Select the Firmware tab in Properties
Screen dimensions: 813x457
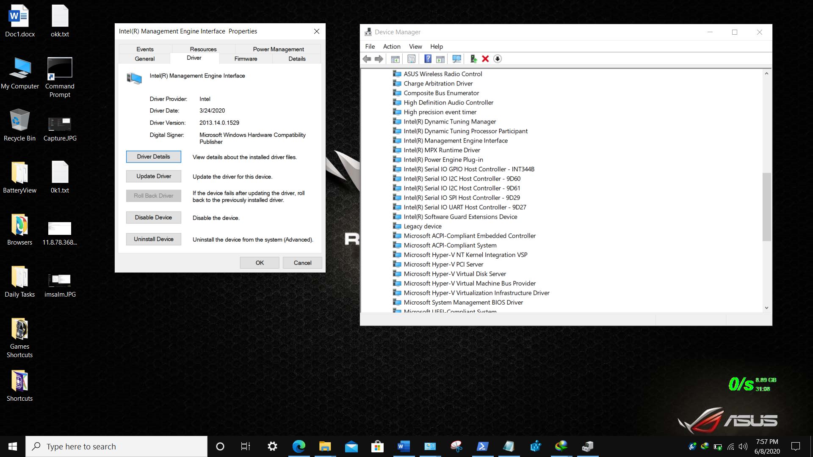(246, 58)
